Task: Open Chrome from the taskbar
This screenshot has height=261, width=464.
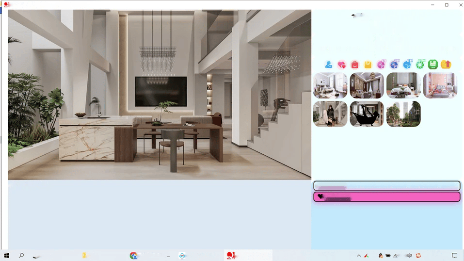Action: (133, 255)
